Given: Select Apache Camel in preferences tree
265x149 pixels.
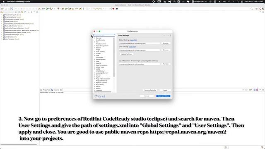Looking at the screenshot, I should [101, 44].
